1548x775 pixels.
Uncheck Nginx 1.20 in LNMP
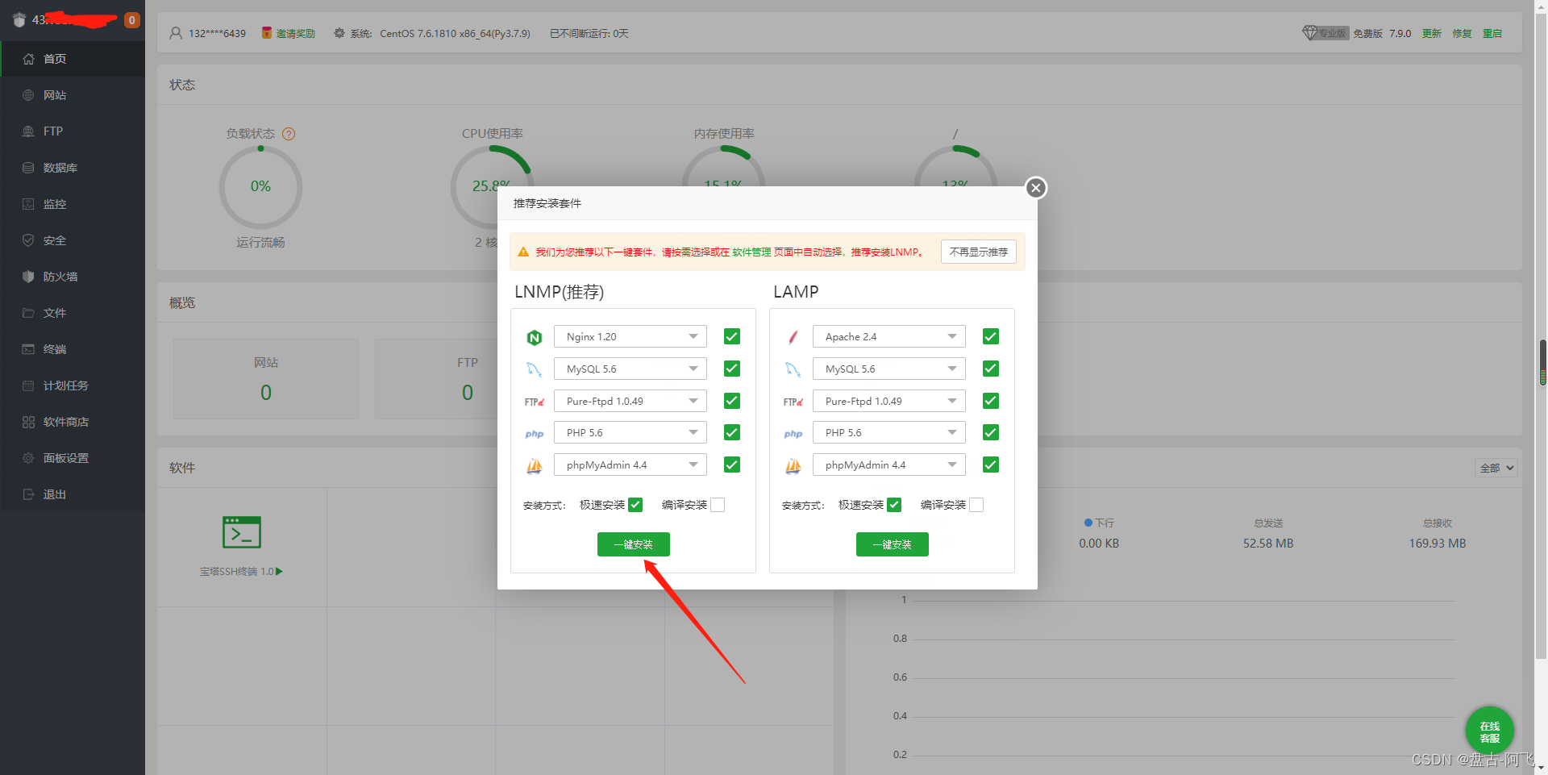tap(732, 336)
